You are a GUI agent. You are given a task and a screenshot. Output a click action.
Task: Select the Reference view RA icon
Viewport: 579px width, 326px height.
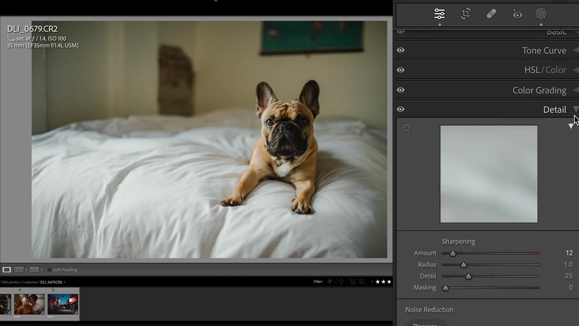click(x=19, y=270)
